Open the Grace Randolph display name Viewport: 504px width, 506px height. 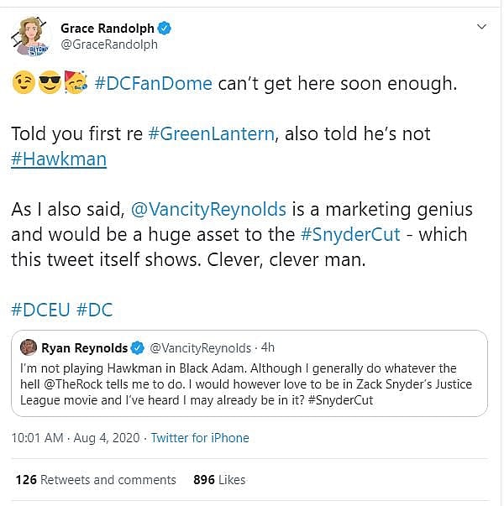(x=107, y=29)
